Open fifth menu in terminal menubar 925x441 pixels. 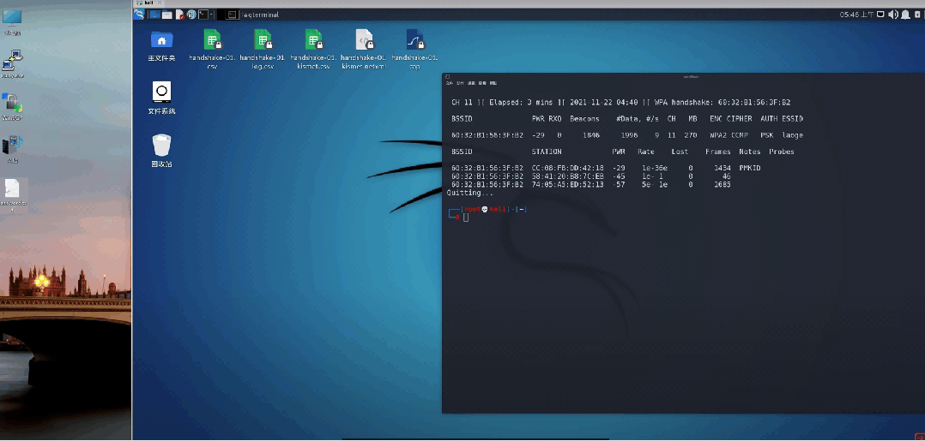click(x=493, y=83)
